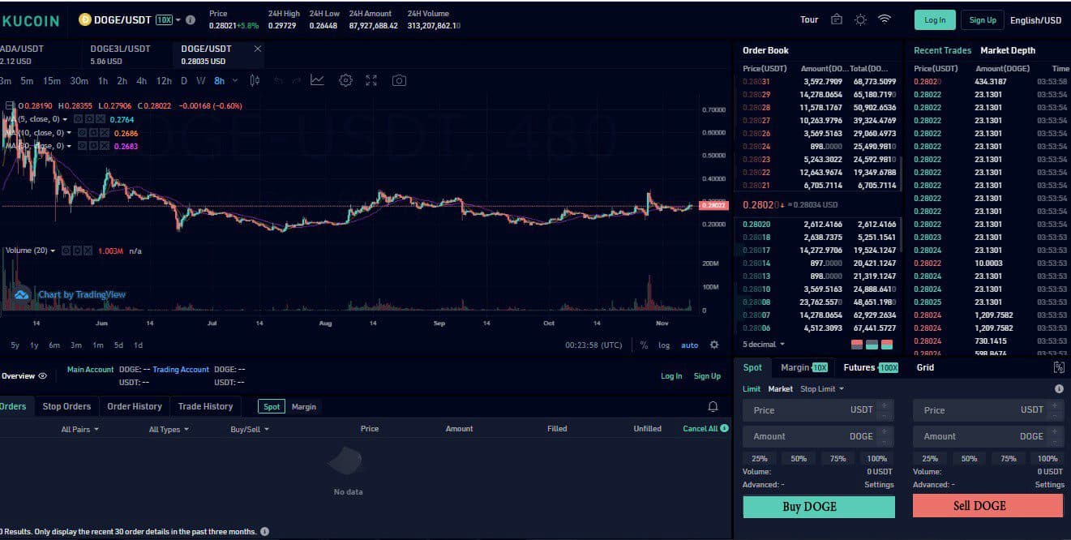Image resolution: width=1071 pixels, height=540 pixels.
Task: Switch to Order History tab
Action: pyautogui.click(x=135, y=406)
